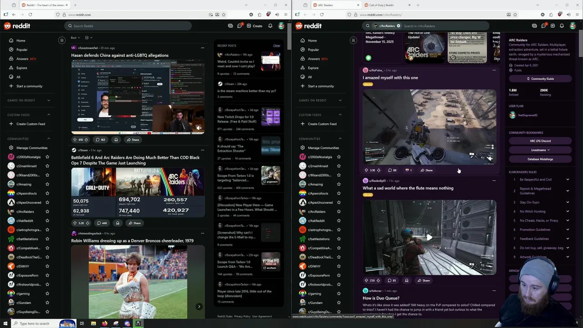Collapse Custom Feeds section in right window

click(x=340, y=115)
